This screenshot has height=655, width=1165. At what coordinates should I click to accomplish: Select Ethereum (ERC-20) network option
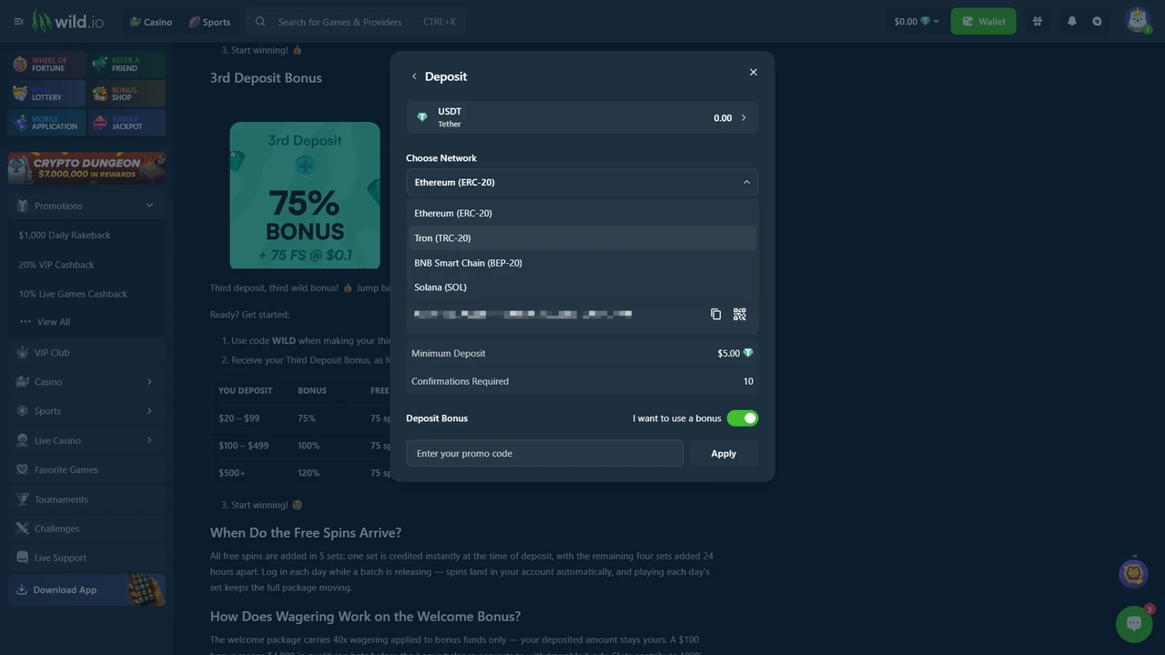[x=582, y=213]
